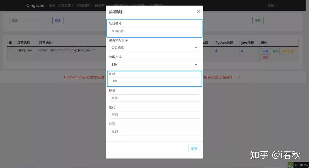309x168 pixels.
Task: Click the 搜索 search button
Action: [58, 20]
